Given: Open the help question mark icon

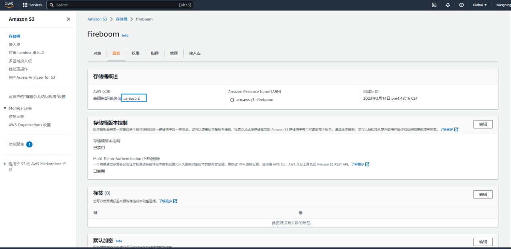Looking at the screenshot, I should [461, 5].
